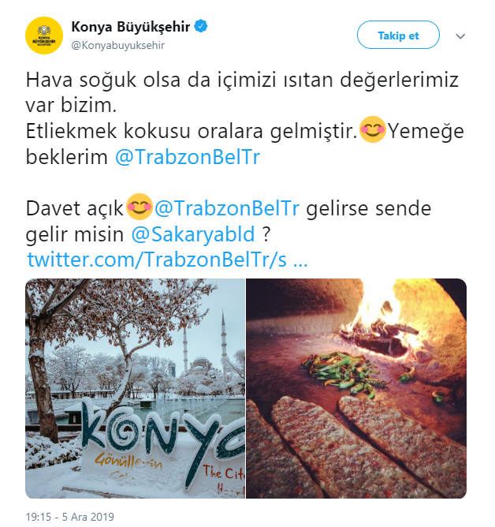The width and height of the screenshot is (495, 527).
Task: Follow account with Takip et button
Action: (x=398, y=35)
